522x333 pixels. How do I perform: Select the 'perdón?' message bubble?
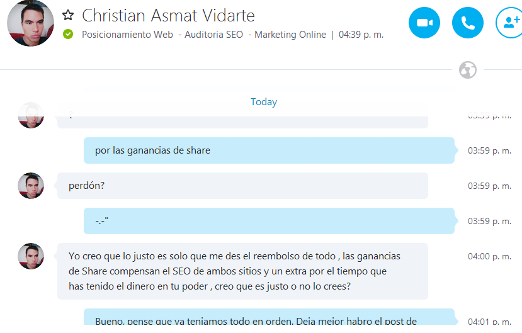click(x=242, y=186)
